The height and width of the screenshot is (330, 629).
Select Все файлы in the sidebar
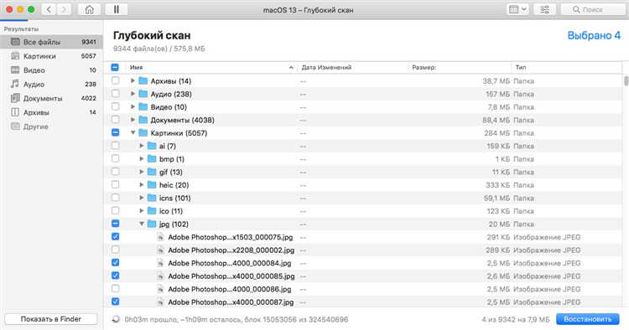(51, 42)
